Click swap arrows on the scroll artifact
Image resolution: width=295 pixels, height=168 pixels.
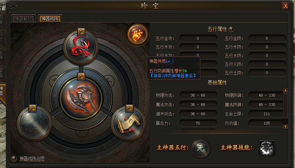129,108
